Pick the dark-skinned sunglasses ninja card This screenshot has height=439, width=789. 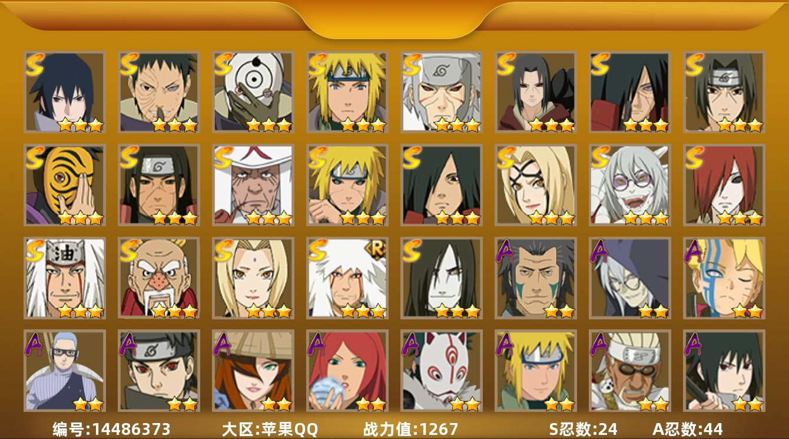[x=629, y=371]
